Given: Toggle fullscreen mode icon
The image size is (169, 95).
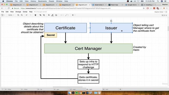Looking at the screenshot, I should [x=162, y=15].
